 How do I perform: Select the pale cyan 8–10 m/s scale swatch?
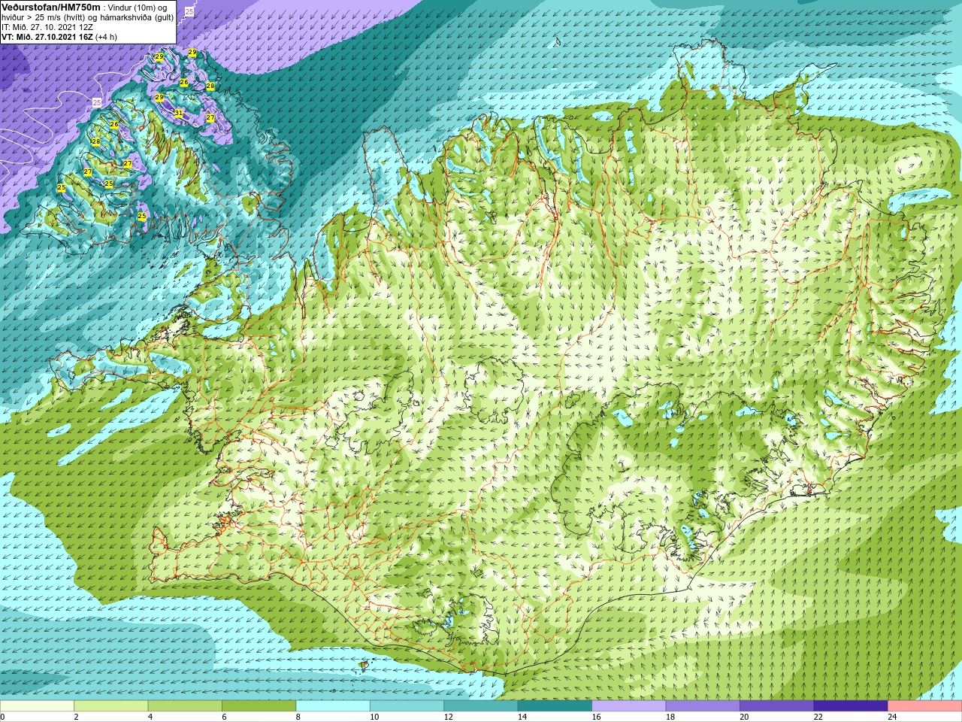tap(333, 706)
